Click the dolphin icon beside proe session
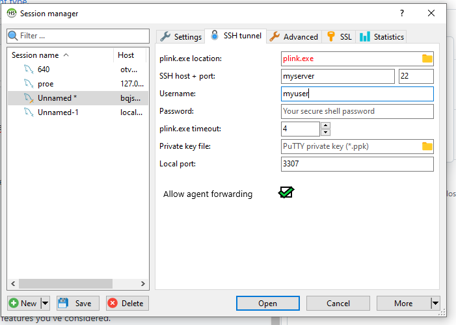This screenshot has width=456, height=325. click(x=29, y=84)
